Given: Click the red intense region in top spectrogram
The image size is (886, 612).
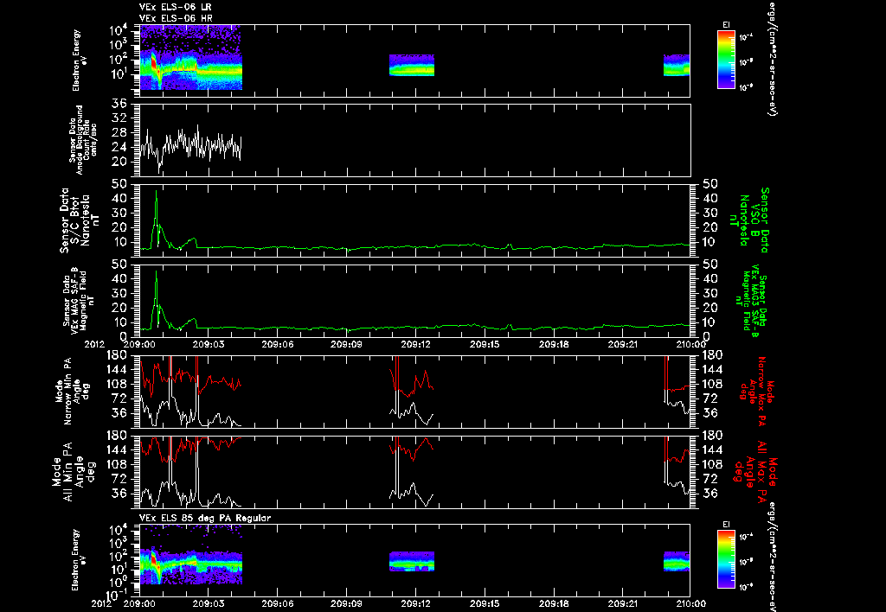Looking at the screenshot, I should (x=153, y=61).
